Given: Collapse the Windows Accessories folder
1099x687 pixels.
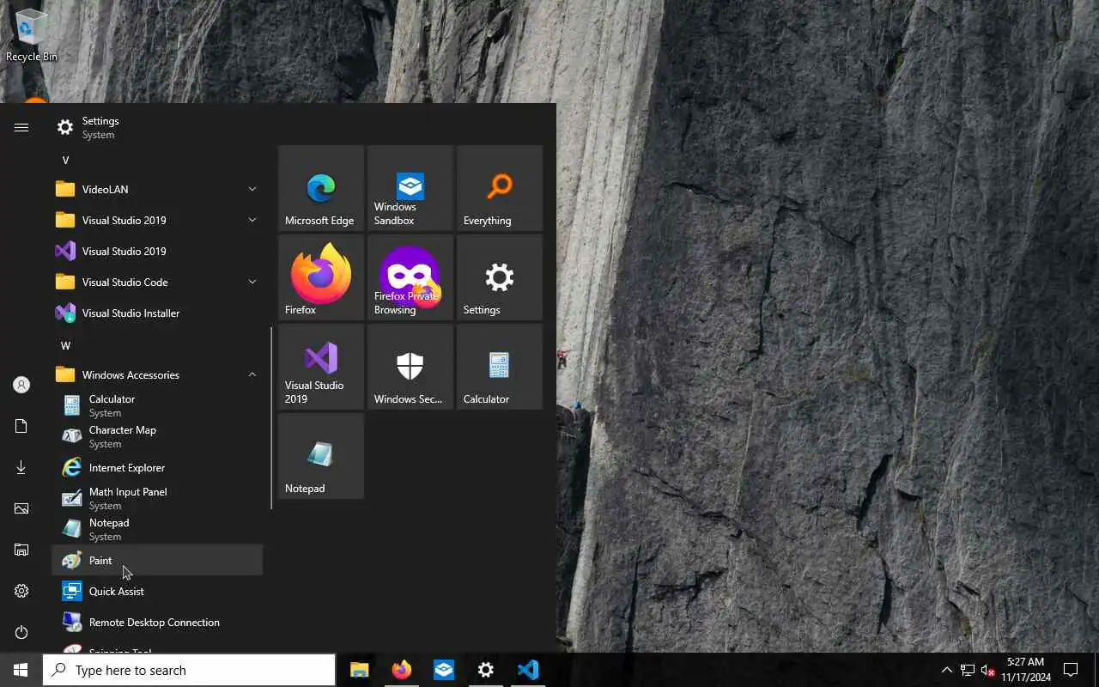Looking at the screenshot, I should pos(157,374).
